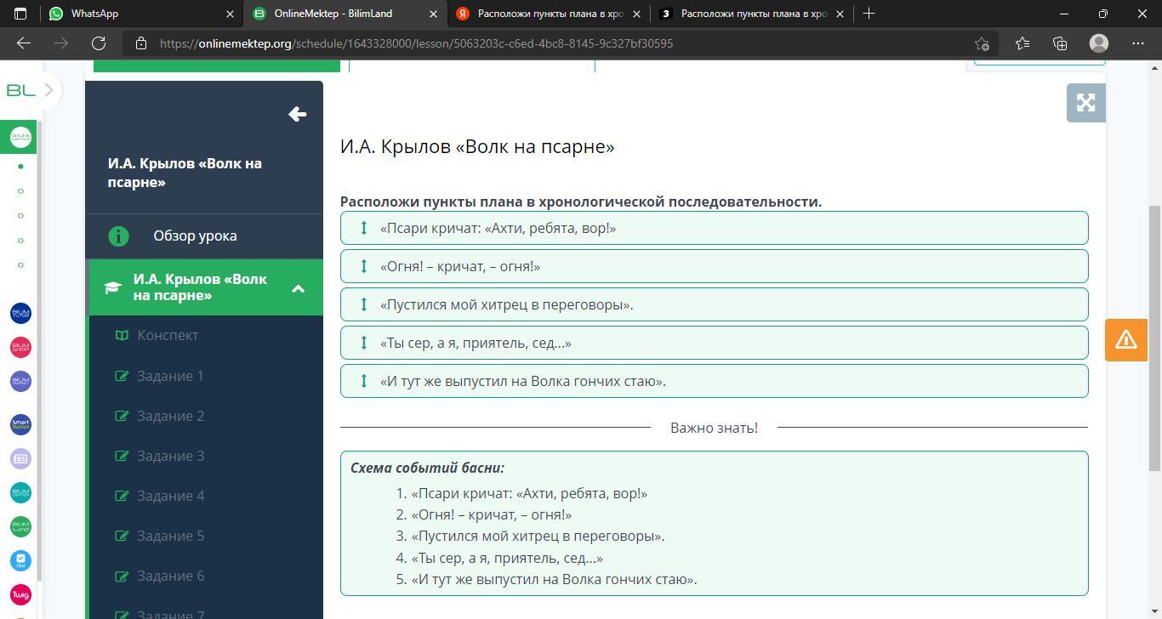
Task: Open Конспект in the lesson menu
Action: [168, 335]
